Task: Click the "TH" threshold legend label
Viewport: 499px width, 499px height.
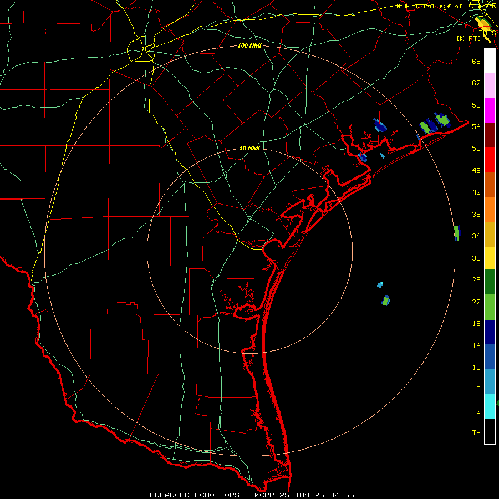Action: coord(476,433)
